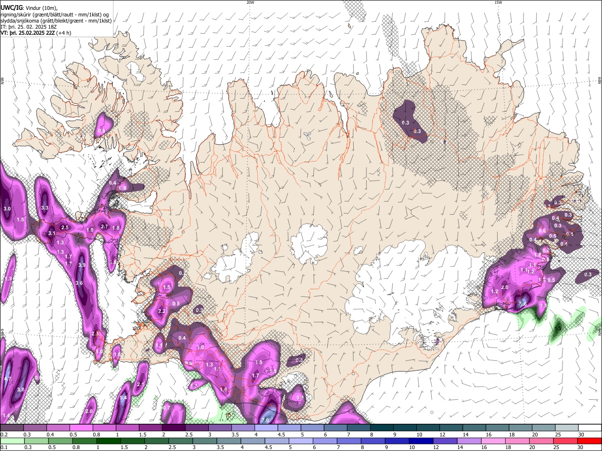Click the snow legend swatch labeled 12
The height and width of the screenshot is (451, 602).
[451, 428]
